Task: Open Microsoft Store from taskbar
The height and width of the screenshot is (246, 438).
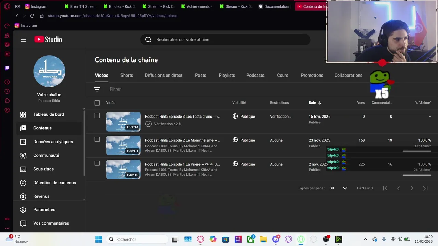Action: [225, 239]
